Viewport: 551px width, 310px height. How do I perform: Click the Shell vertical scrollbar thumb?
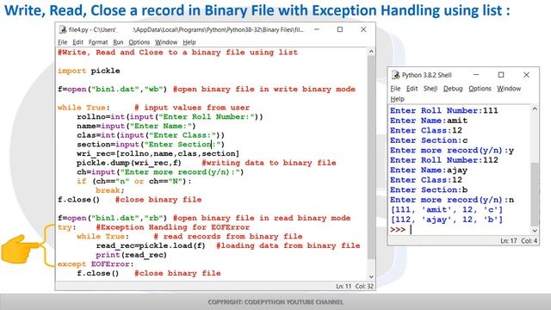pyautogui.click(x=535, y=194)
